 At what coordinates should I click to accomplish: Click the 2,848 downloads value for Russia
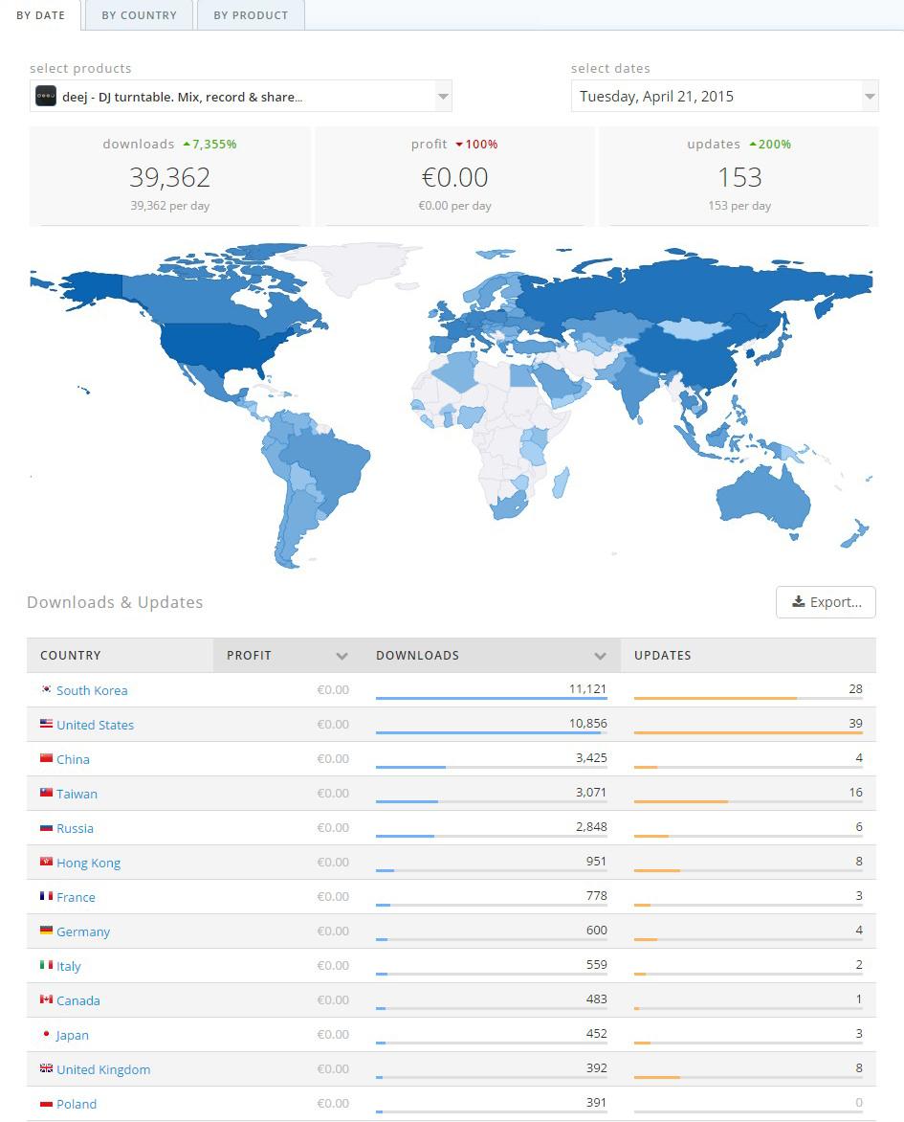[x=591, y=826]
